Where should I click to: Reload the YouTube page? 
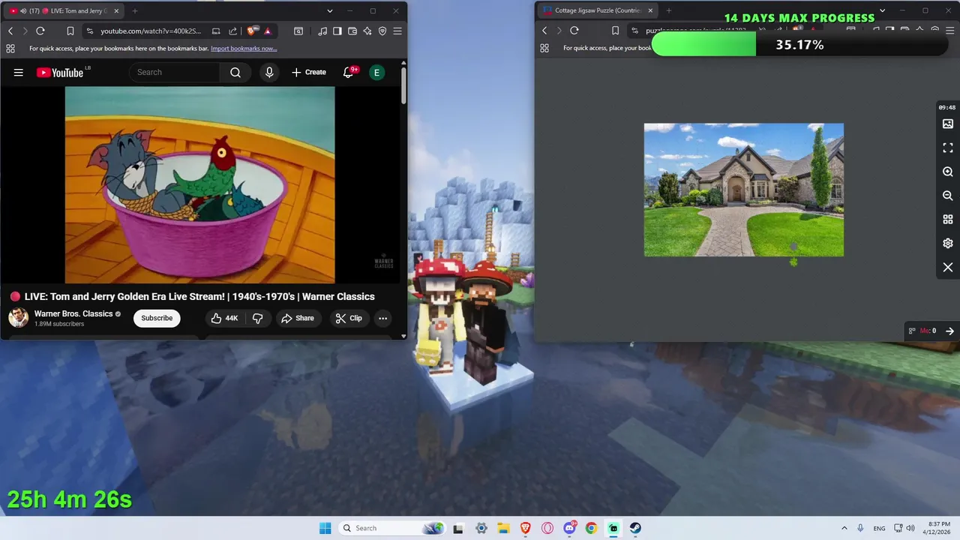point(40,31)
